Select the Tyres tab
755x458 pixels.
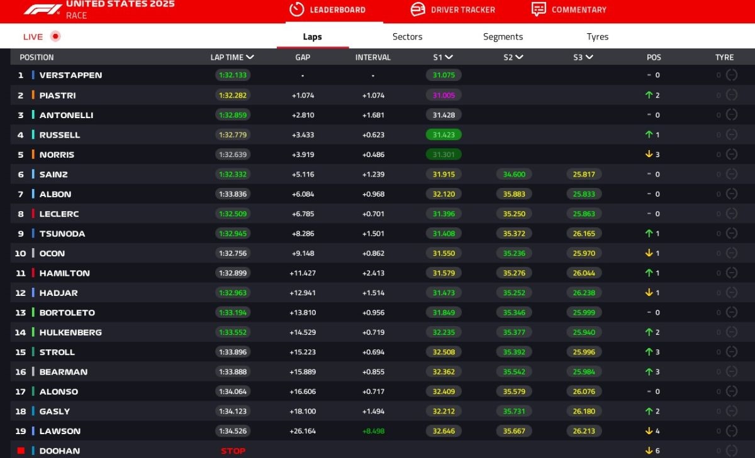coord(597,37)
